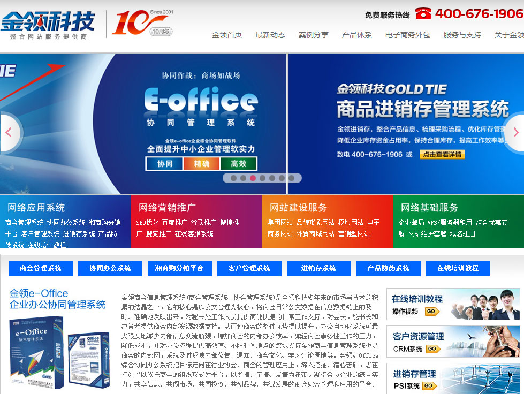
Task: Follow the 品牌形象网站 link
Action: [315, 223]
